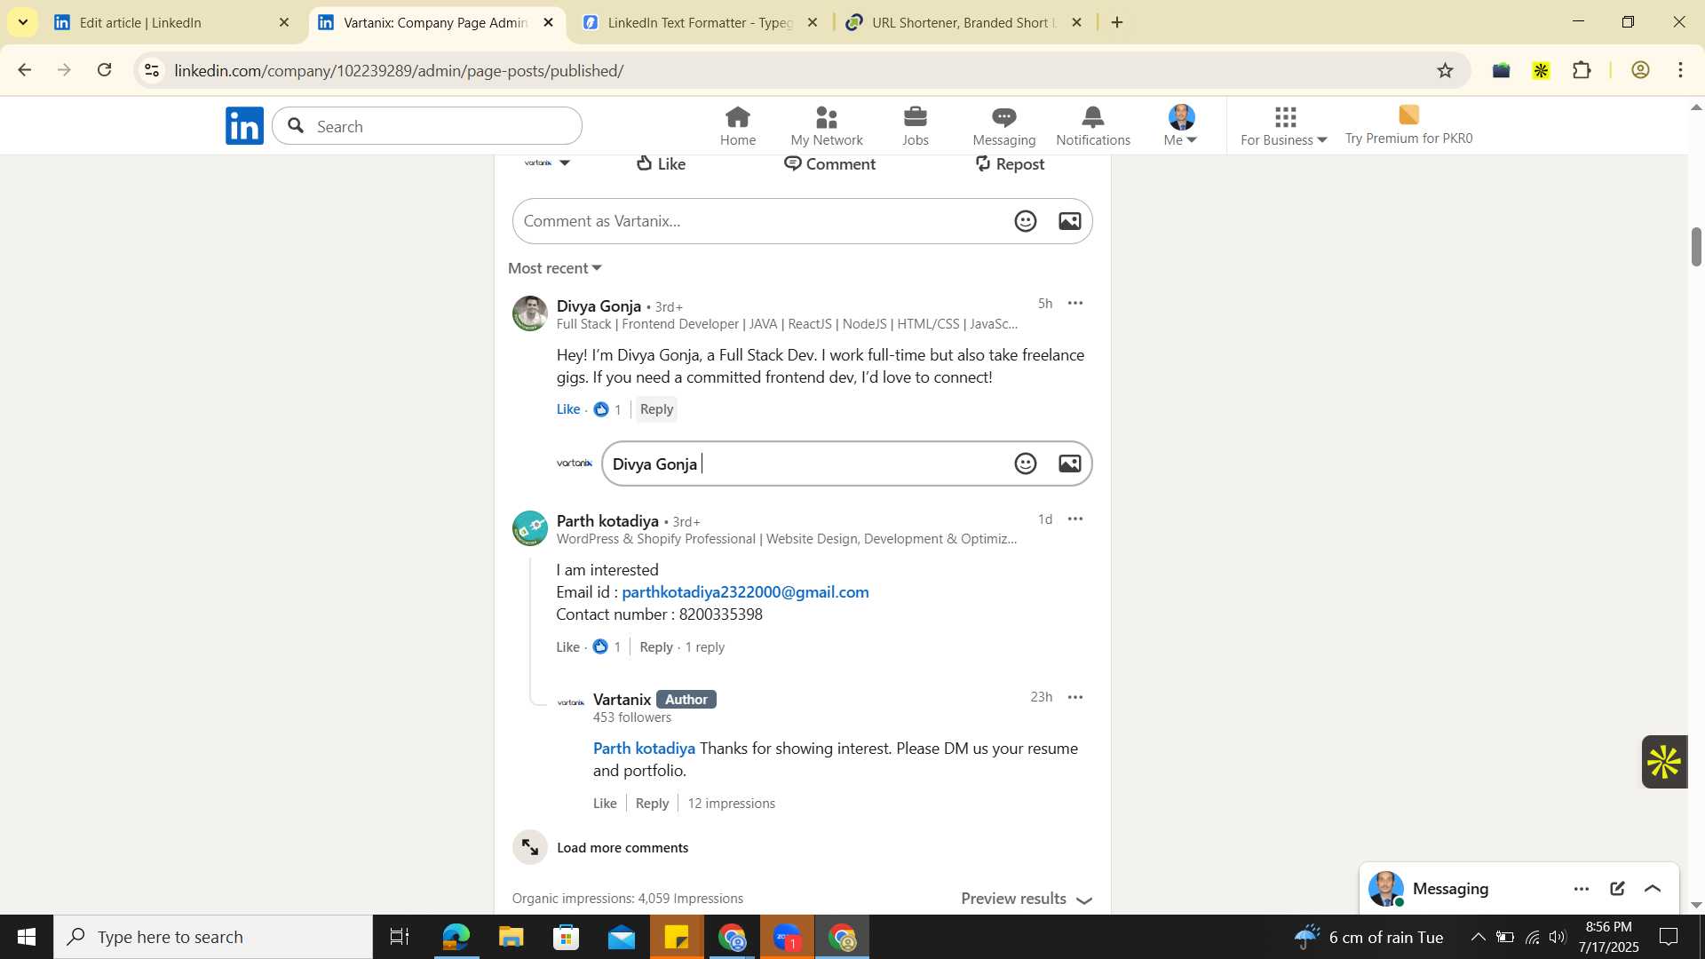This screenshot has height=959, width=1705.
Task: Open more options for Parth kotadiya comment
Action: pyautogui.click(x=1075, y=519)
